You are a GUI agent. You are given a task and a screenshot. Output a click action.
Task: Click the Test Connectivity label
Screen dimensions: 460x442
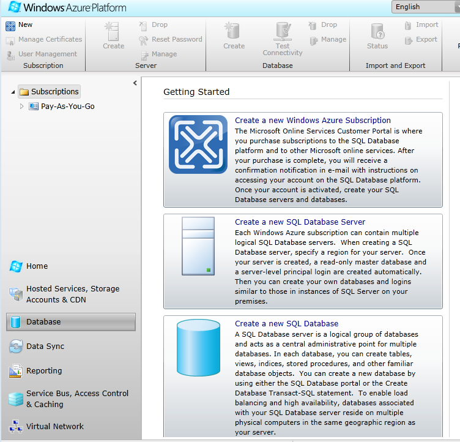(283, 50)
